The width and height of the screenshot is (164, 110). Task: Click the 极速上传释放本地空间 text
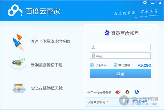[50, 41]
